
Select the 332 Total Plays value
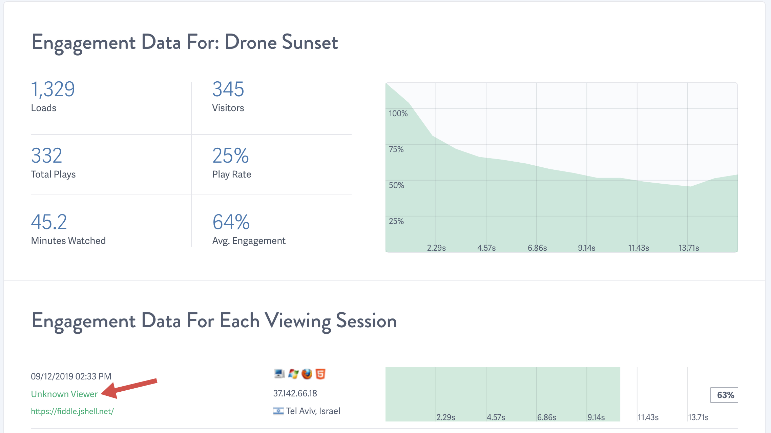point(47,156)
